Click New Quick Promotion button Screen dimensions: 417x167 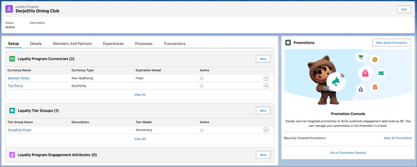tap(391, 43)
